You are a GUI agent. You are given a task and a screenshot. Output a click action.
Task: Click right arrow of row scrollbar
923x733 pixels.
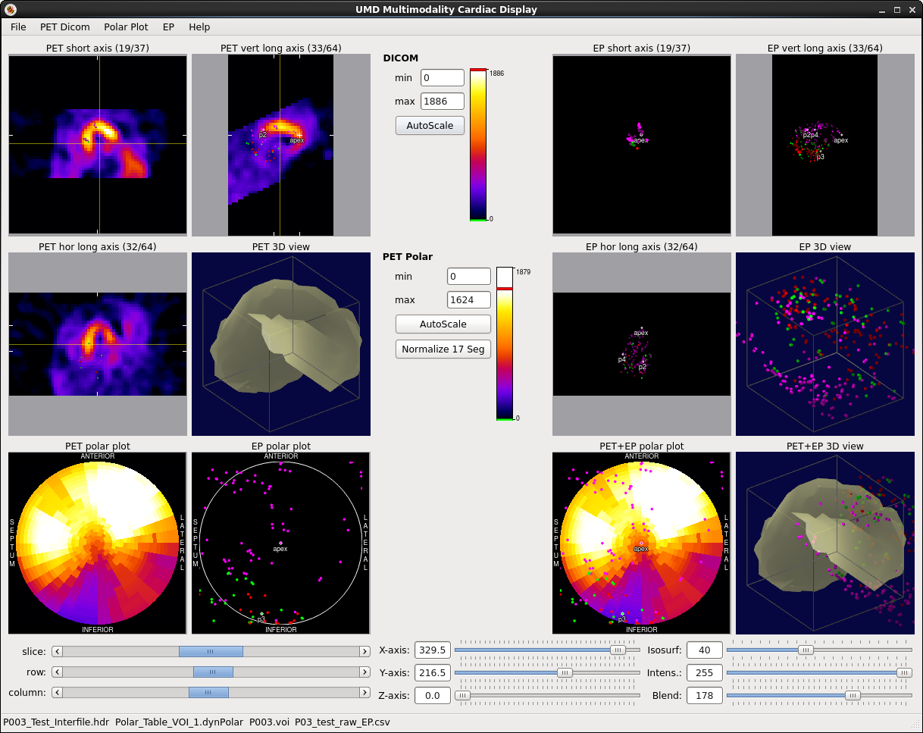pyautogui.click(x=365, y=672)
